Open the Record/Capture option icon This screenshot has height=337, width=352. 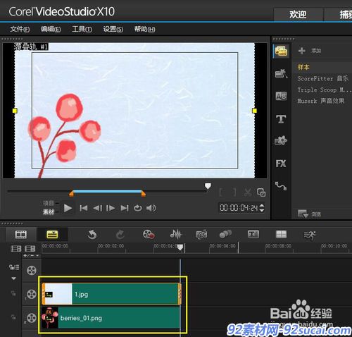pyautogui.click(x=149, y=234)
